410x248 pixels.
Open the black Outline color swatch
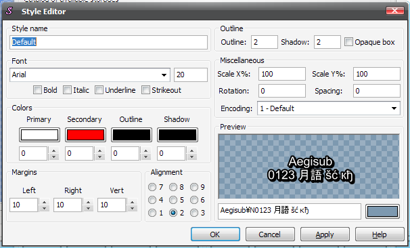pos(131,135)
